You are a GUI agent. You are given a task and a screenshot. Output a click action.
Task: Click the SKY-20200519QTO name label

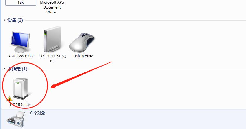coord(52,58)
